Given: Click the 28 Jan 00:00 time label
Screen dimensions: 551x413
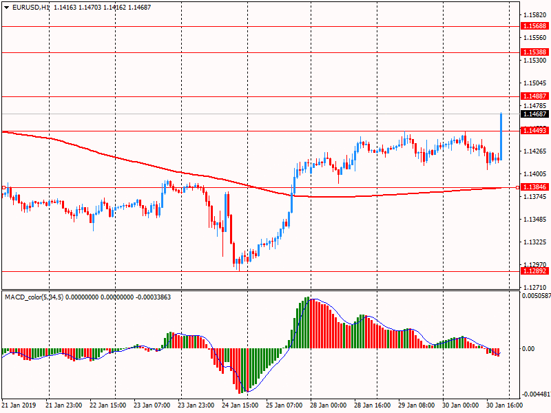Looking at the screenshot, I should click(x=329, y=405).
